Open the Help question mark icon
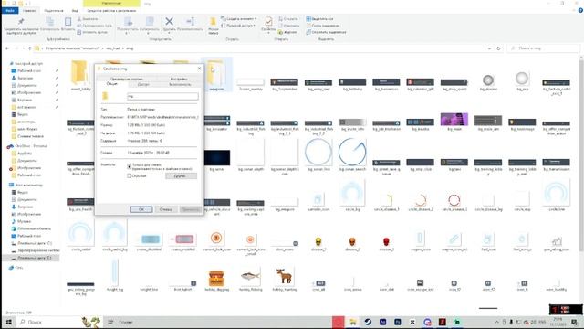 [x=580, y=11]
